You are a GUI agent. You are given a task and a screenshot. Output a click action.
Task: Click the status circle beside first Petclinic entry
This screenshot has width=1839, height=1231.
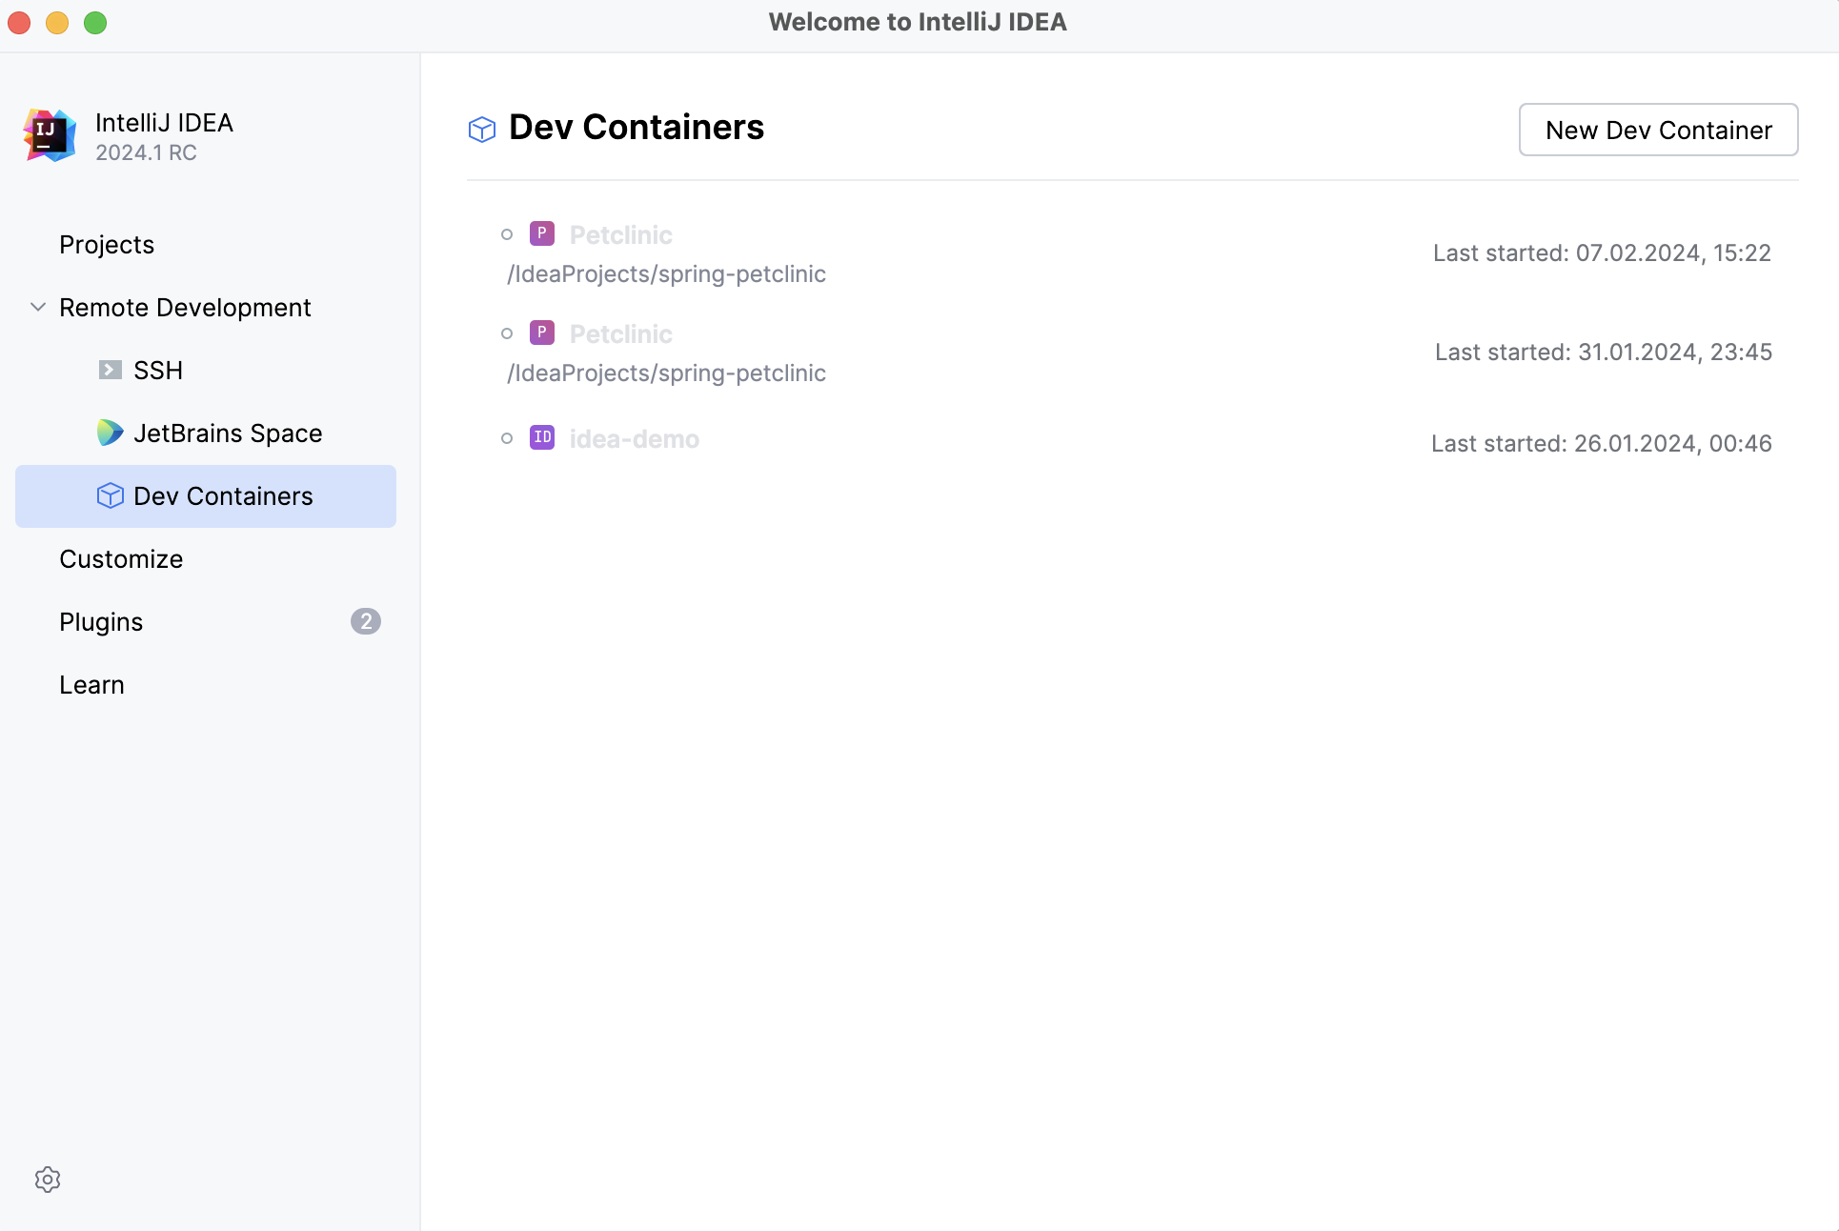tap(508, 232)
